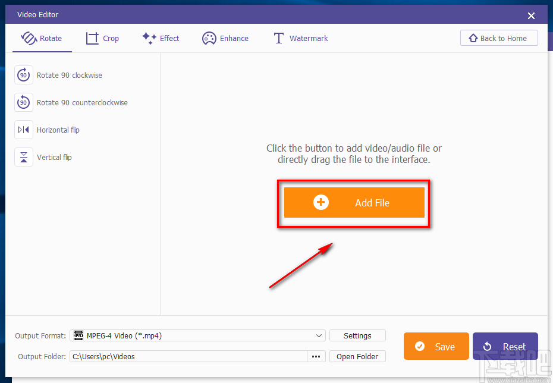
Task: Open the Watermark tab
Action: [301, 39]
